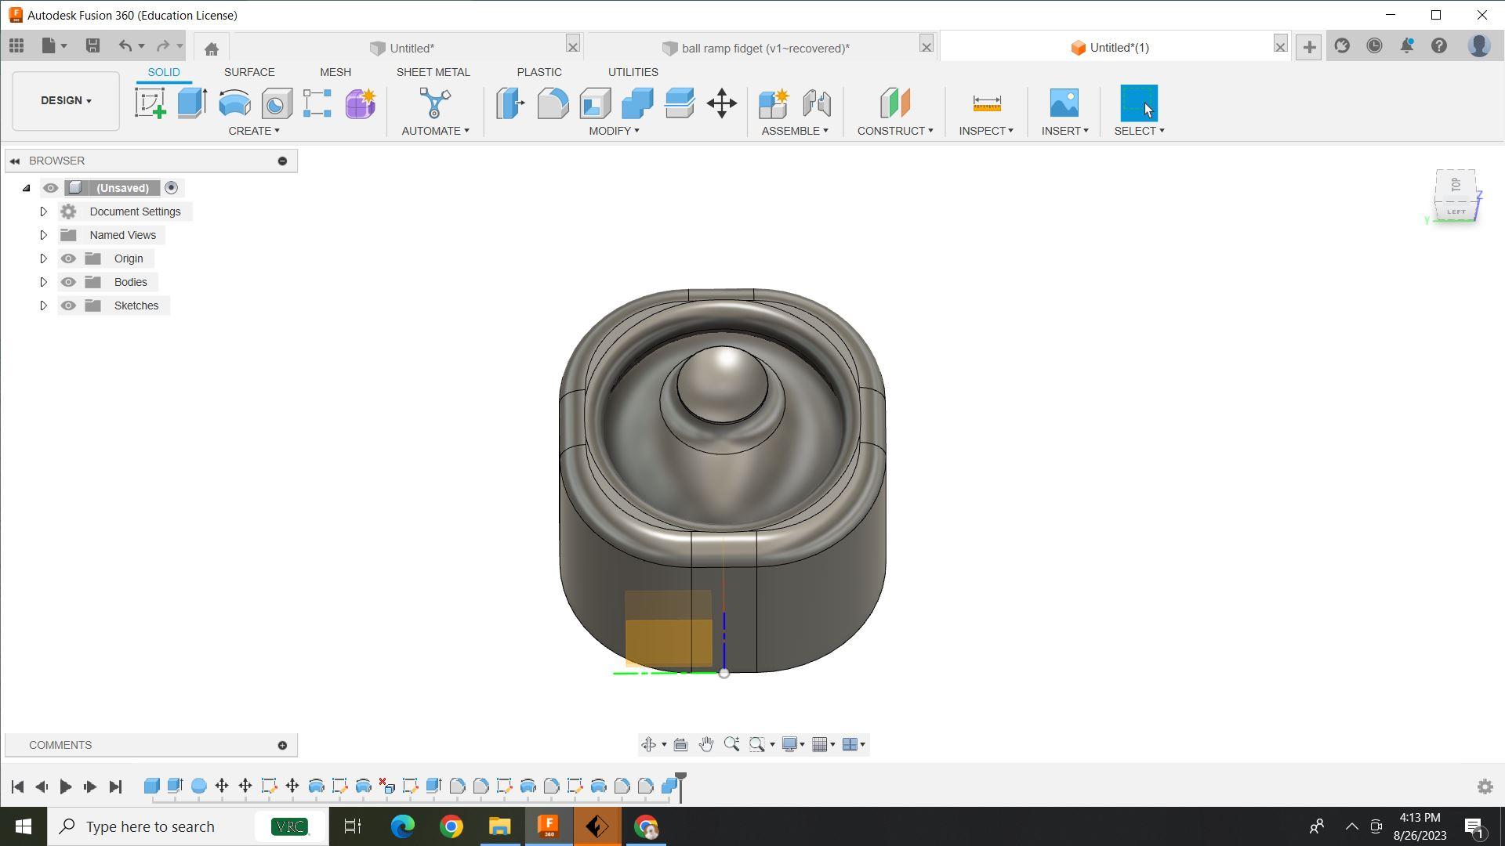The image size is (1505, 846).
Task: Switch to ball ramp fidget document tab
Action: (x=764, y=48)
